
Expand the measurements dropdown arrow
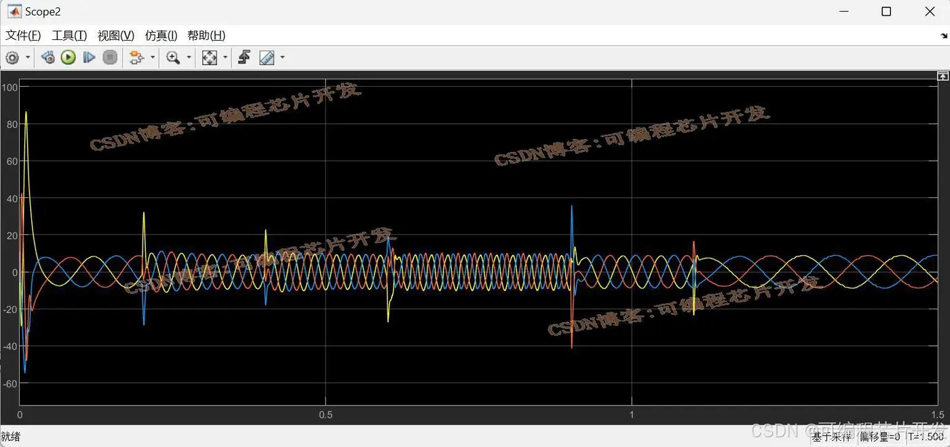point(282,58)
